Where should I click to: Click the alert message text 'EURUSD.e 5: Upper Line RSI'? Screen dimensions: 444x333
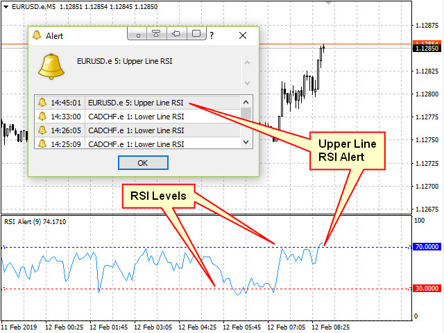(125, 61)
